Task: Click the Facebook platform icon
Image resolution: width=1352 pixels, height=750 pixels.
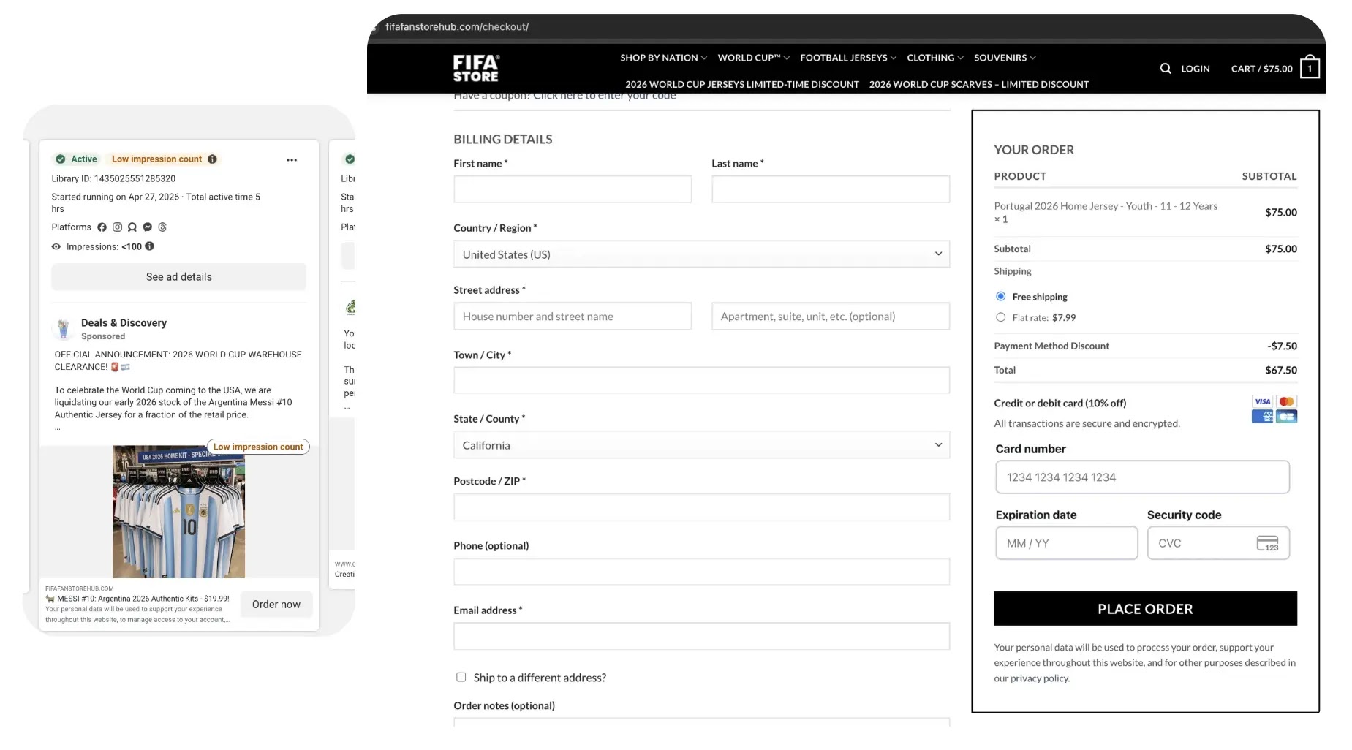Action: point(102,227)
